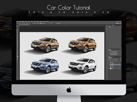This screenshot has width=137, height=102.
Task: Select the highlighted layer group row
Action: coord(115,65)
